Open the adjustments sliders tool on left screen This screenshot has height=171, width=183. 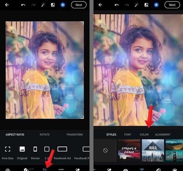pos(61,170)
